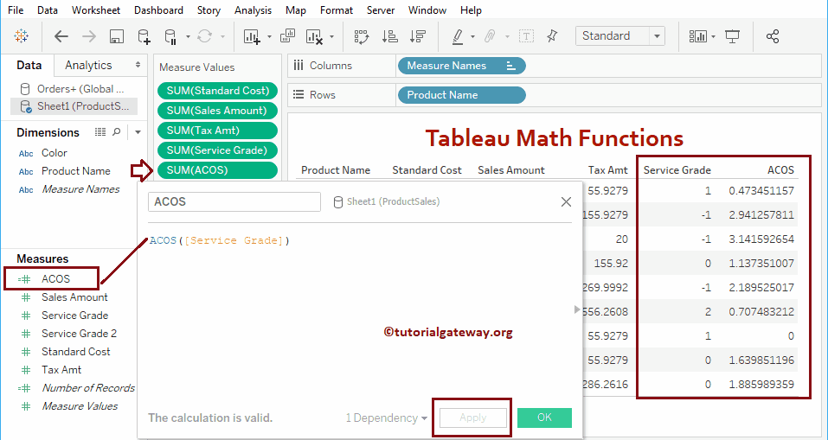Select the Sheet1 (ProductSales) data source
Viewport: 828px width, 440px height.
tap(74, 106)
